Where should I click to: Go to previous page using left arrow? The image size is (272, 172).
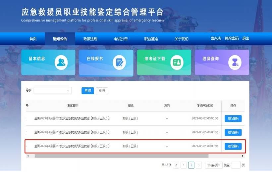click(x=176, y=165)
